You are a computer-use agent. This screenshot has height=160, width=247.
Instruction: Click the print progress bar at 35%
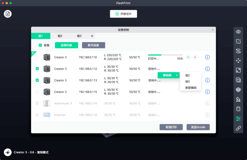[x=165, y=55]
